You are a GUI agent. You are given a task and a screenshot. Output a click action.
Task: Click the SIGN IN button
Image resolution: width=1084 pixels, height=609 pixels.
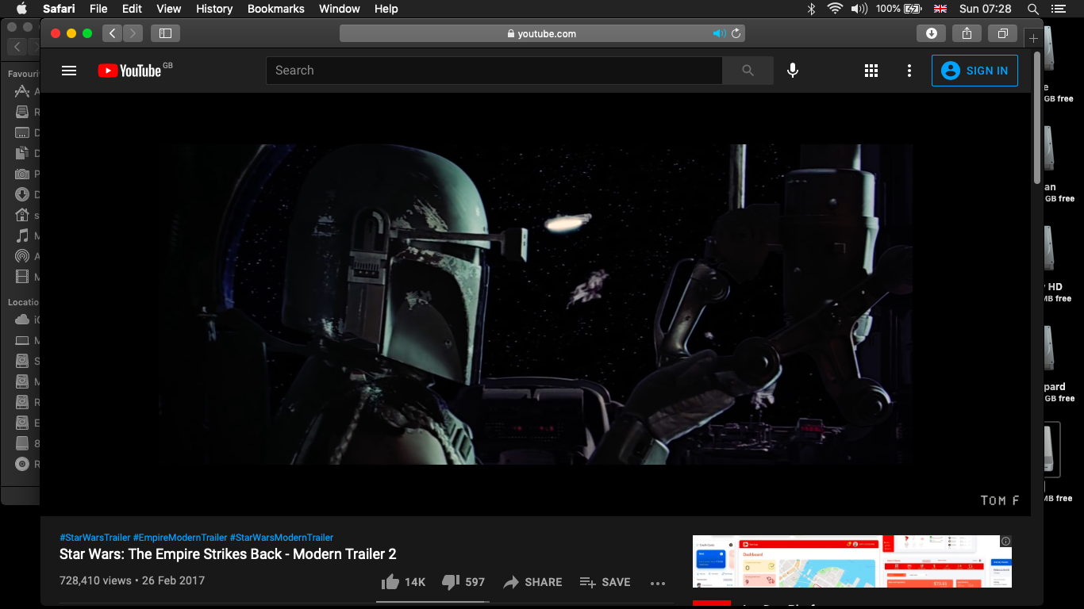point(974,71)
